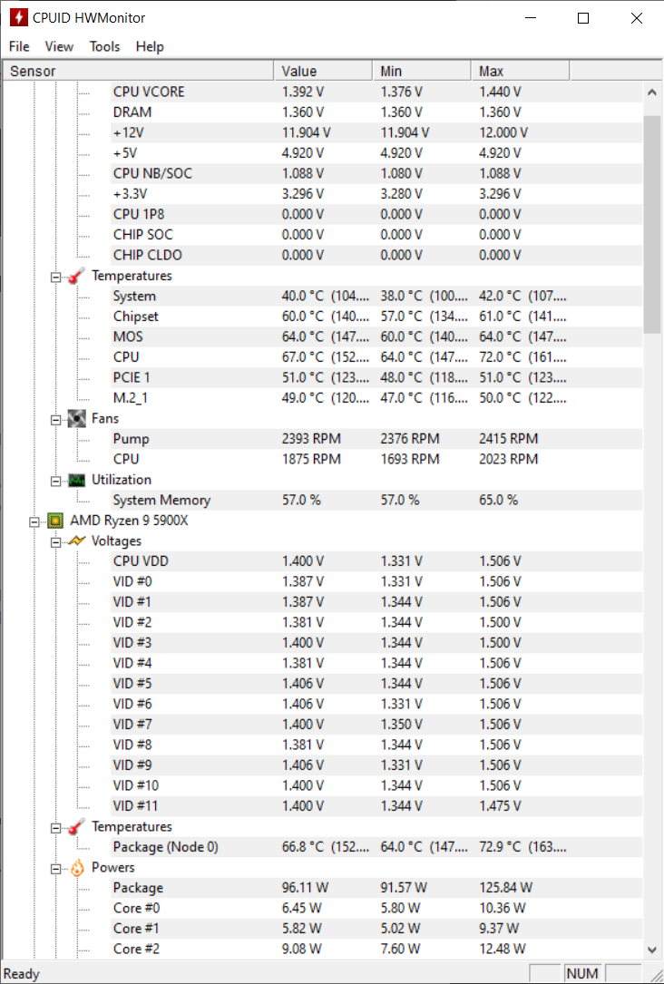Select the CPU 1P8 row
This screenshot has width=664, height=984.
pyautogui.click(x=376, y=214)
